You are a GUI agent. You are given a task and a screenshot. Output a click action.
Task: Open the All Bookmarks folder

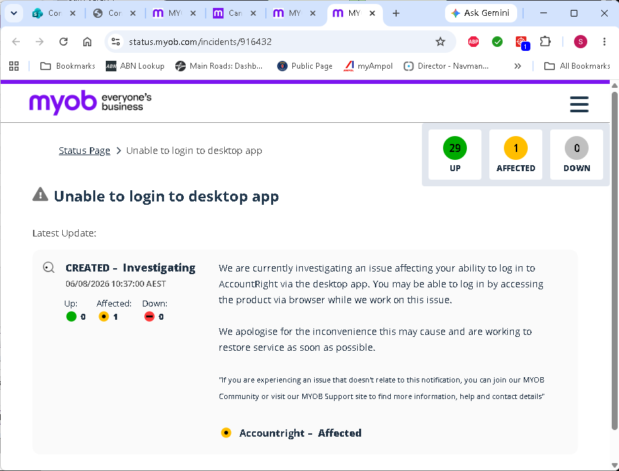coord(577,66)
